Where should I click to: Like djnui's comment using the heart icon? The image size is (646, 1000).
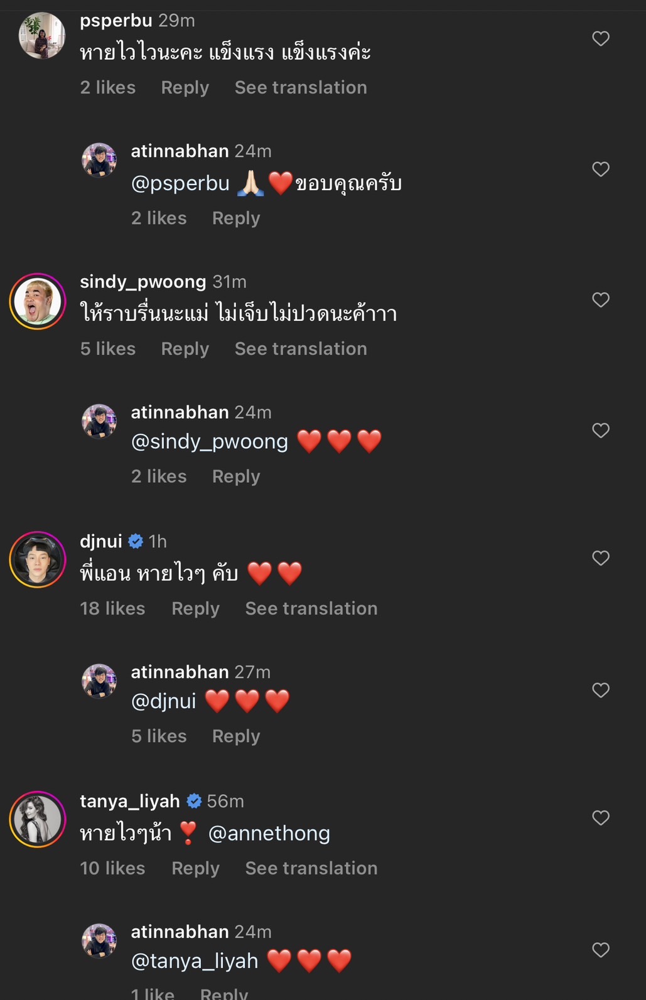[600, 558]
